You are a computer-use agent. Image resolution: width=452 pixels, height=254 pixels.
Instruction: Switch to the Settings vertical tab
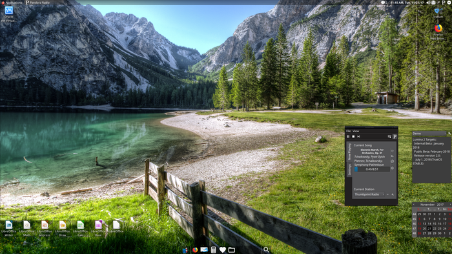coord(349,170)
